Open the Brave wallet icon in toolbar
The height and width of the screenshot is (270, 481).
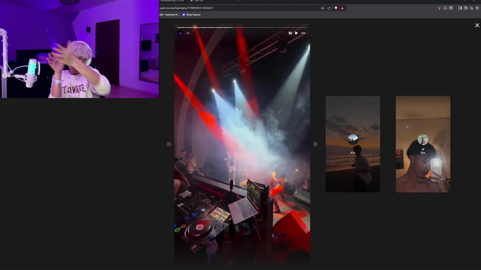click(466, 8)
